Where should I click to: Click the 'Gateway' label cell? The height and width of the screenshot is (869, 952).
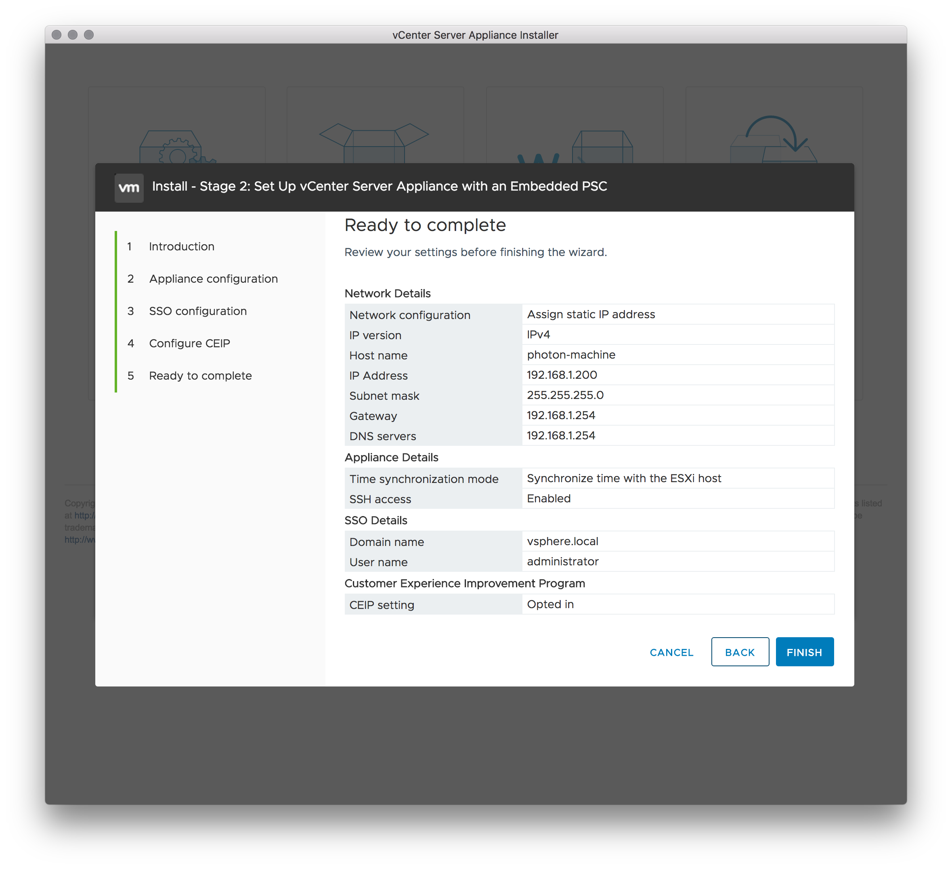pos(433,416)
